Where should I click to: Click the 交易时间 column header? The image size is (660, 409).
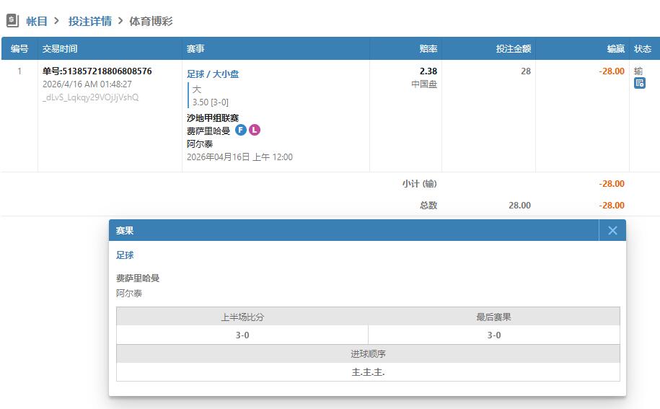pyautogui.click(x=60, y=49)
